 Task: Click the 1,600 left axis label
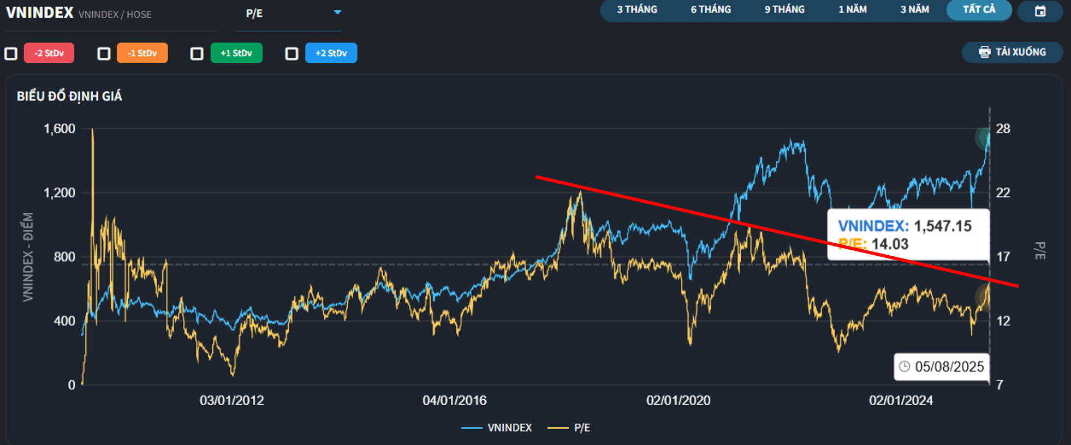59,129
